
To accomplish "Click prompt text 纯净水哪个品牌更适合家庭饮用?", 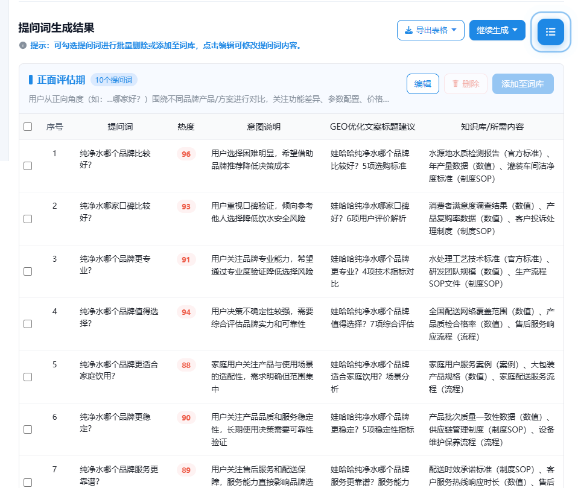I will [119, 370].
